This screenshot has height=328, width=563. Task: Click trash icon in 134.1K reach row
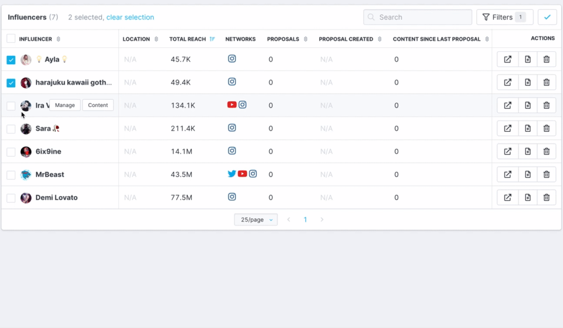pos(547,105)
